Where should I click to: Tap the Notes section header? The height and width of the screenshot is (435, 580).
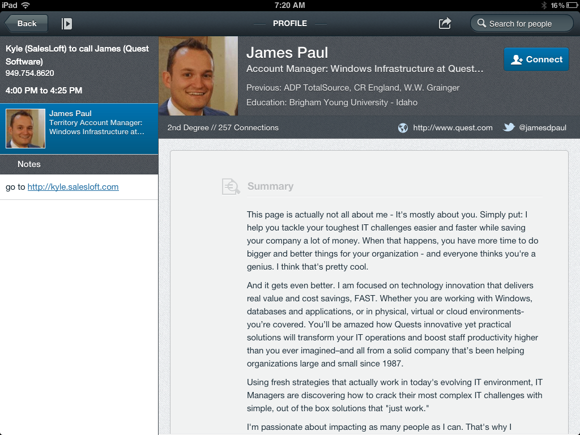[x=29, y=164]
